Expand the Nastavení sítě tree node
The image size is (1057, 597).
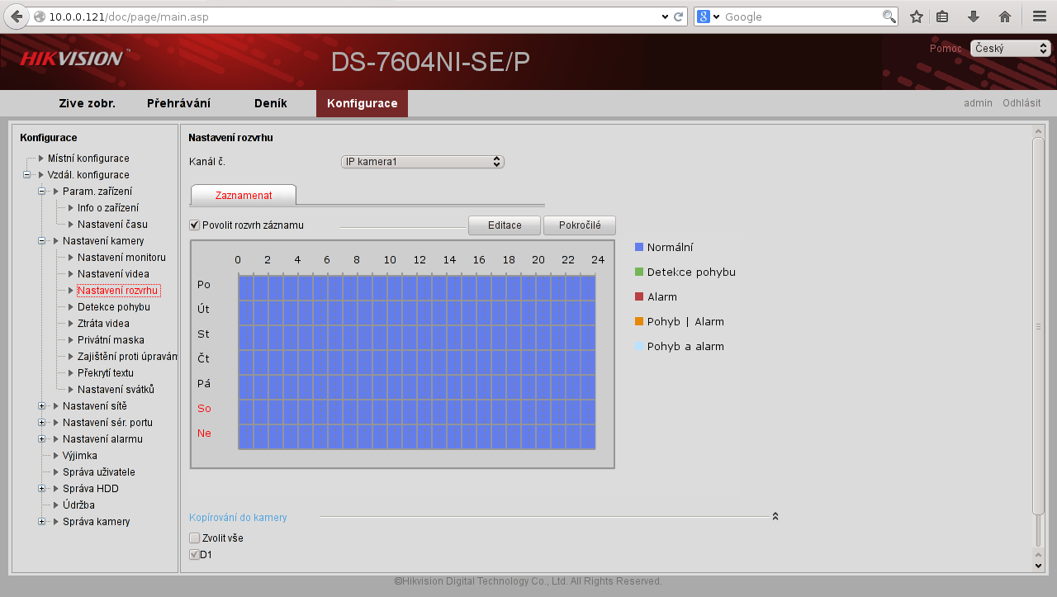click(x=42, y=405)
